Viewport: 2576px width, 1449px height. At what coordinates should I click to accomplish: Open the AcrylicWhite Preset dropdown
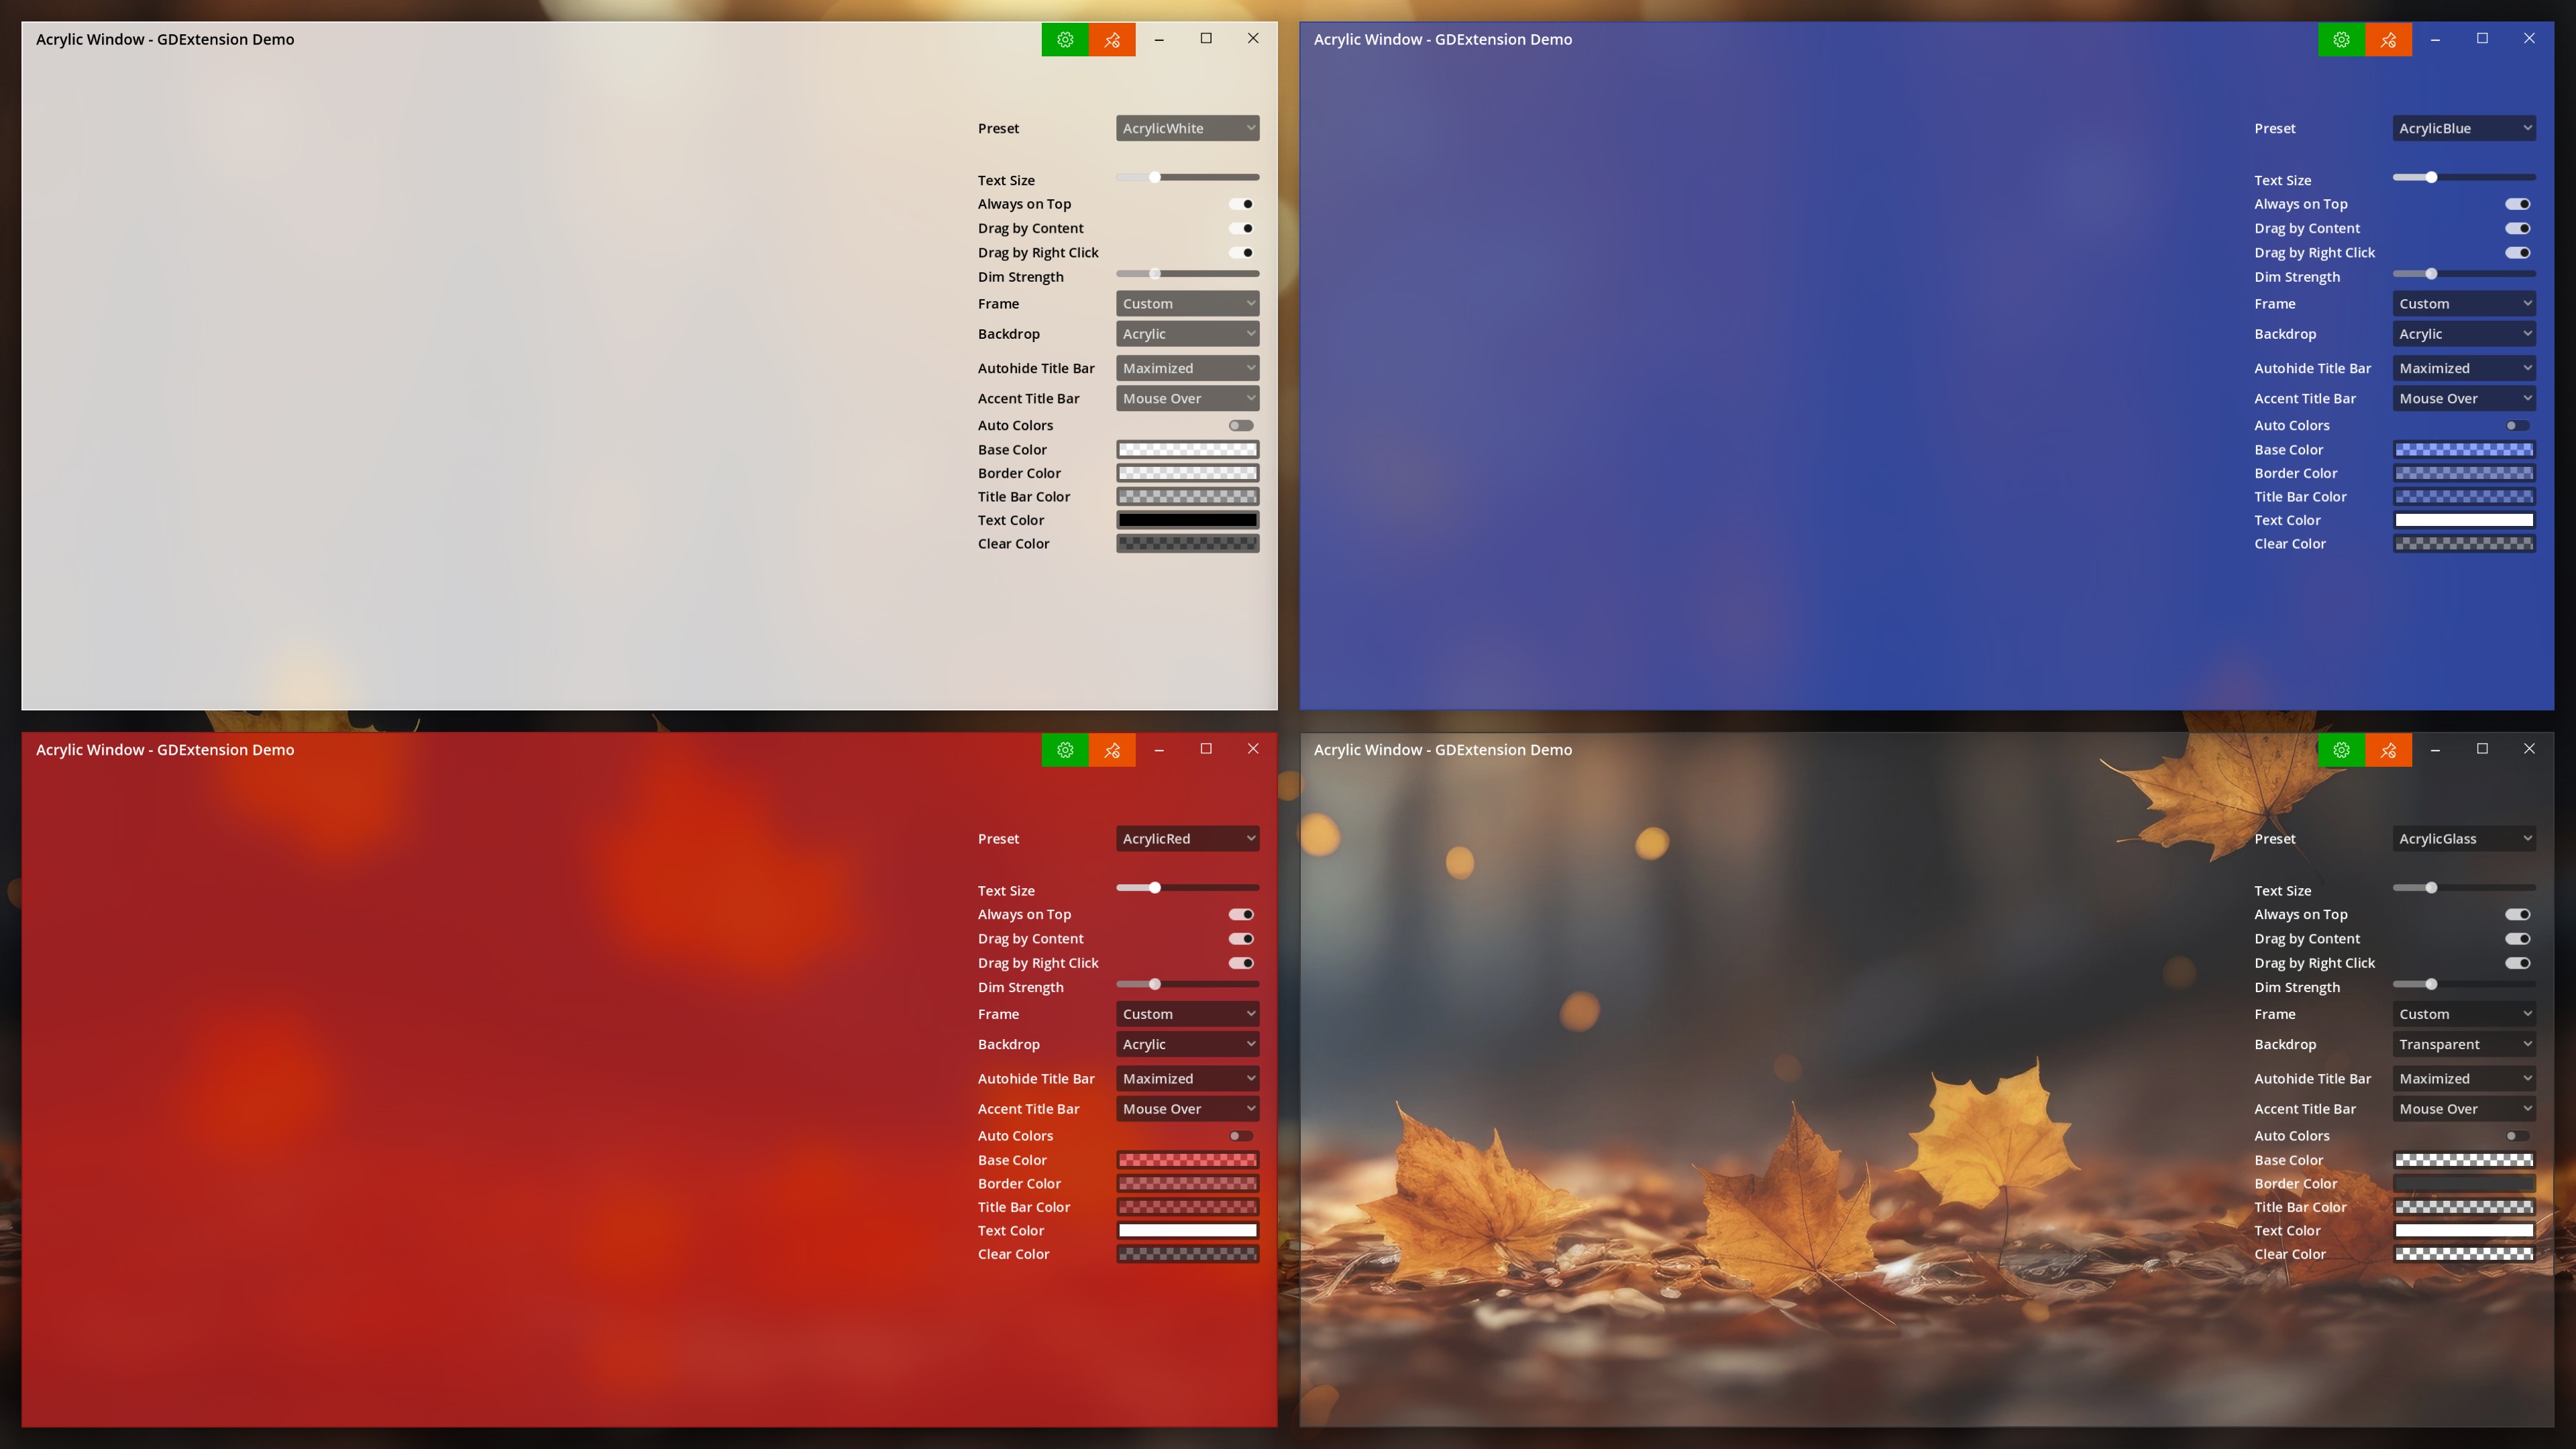(x=1187, y=128)
